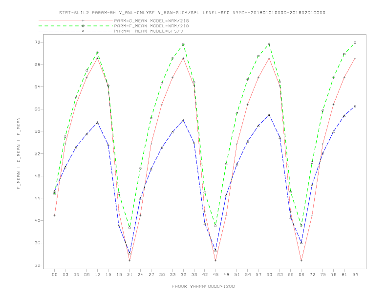Click x-axis tick label 12

(x=98, y=275)
